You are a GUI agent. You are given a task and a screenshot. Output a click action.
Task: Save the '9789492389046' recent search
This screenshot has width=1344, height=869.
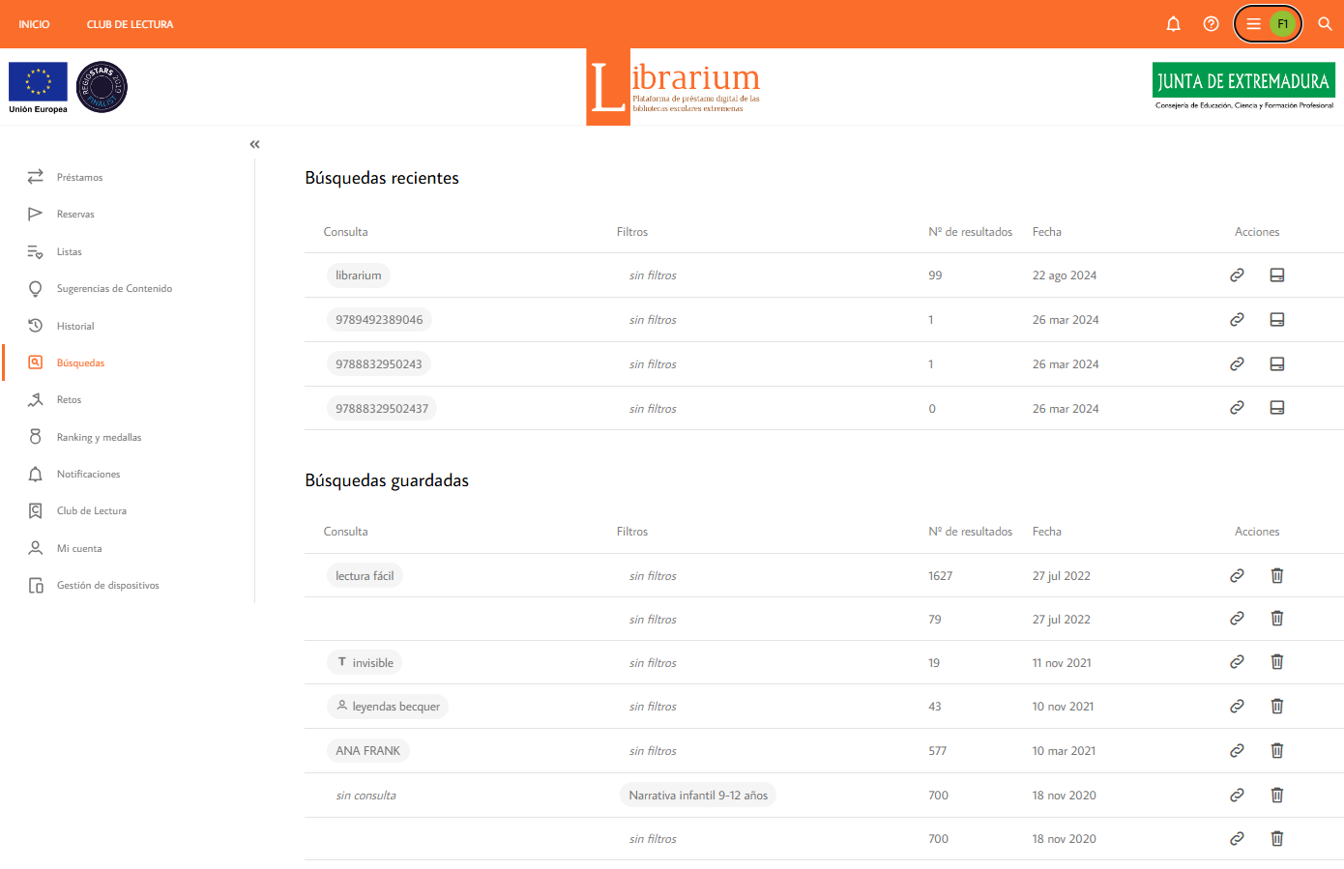click(1276, 320)
